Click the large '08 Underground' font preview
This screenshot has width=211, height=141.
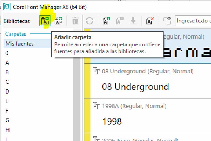(x=135, y=87)
